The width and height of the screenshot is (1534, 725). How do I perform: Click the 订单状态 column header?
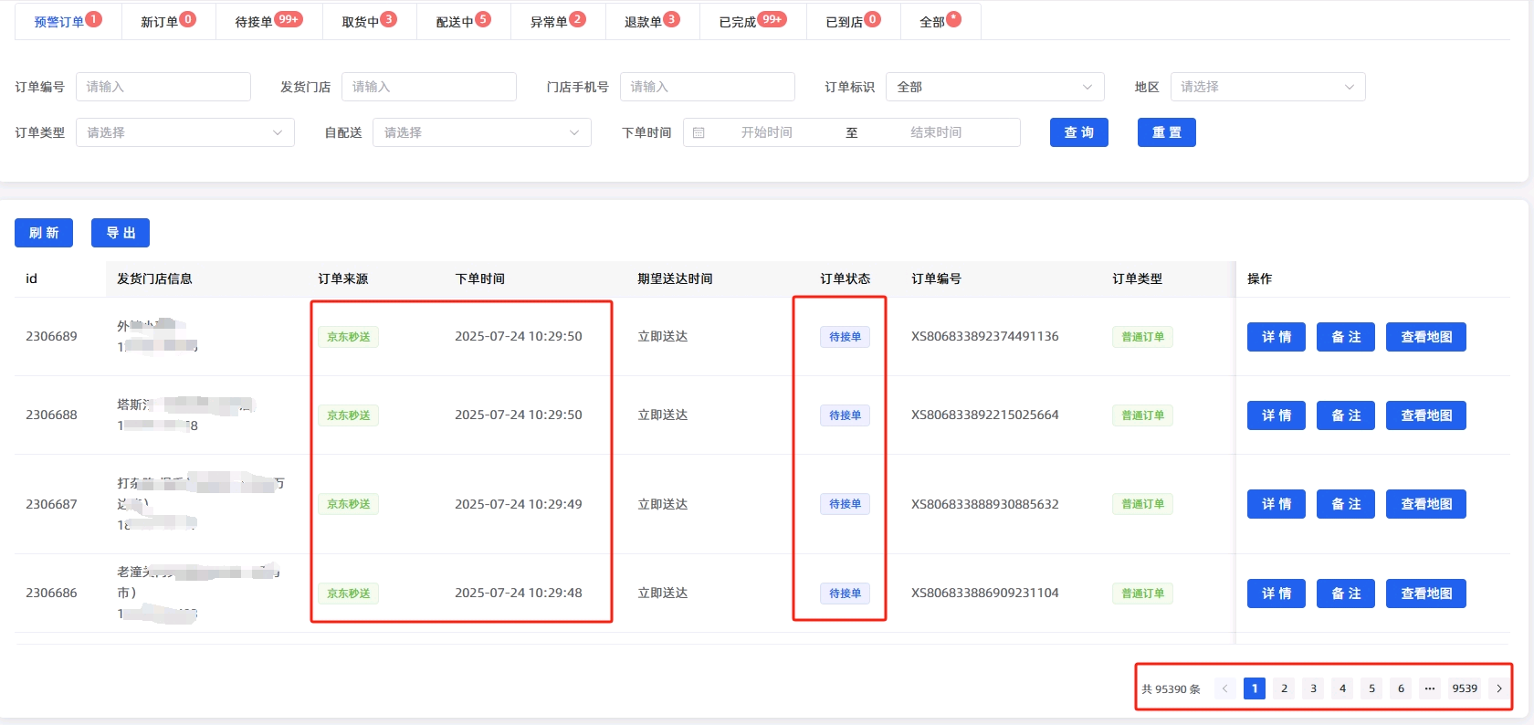point(846,278)
